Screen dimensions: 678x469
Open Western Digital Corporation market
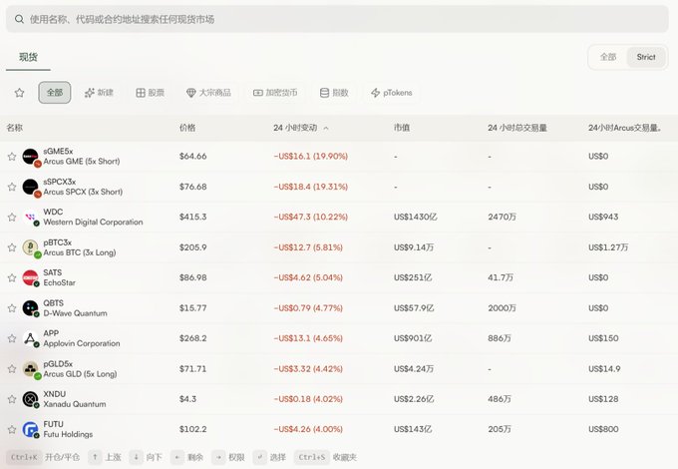click(x=93, y=222)
